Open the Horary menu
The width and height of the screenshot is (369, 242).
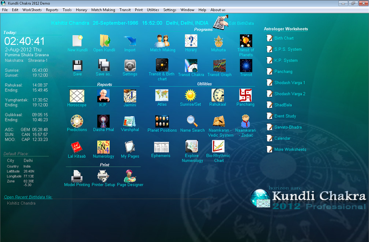pyautogui.click(x=81, y=10)
